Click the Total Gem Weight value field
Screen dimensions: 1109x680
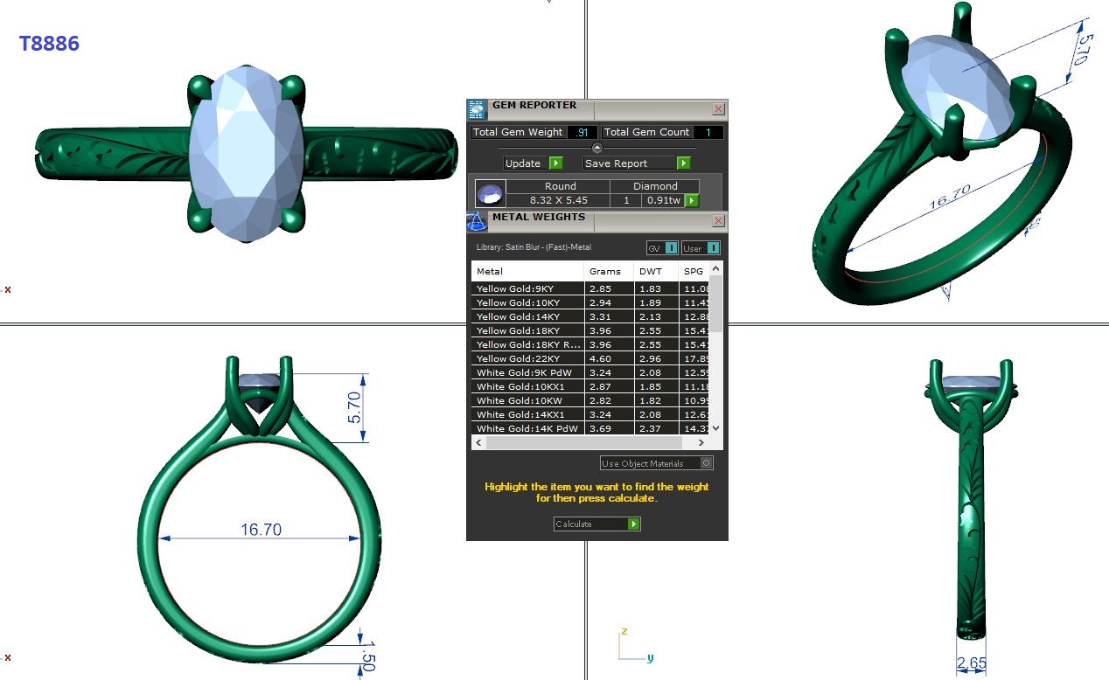point(582,132)
